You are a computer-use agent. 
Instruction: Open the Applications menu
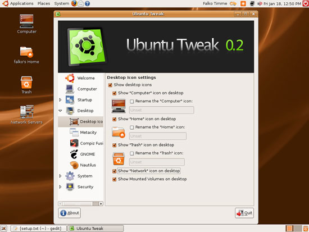(x=22, y=3)
